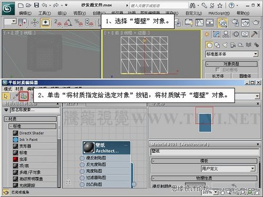263x197 pixels.
Task: Click the 长方体 button
Action: (218, 76)
